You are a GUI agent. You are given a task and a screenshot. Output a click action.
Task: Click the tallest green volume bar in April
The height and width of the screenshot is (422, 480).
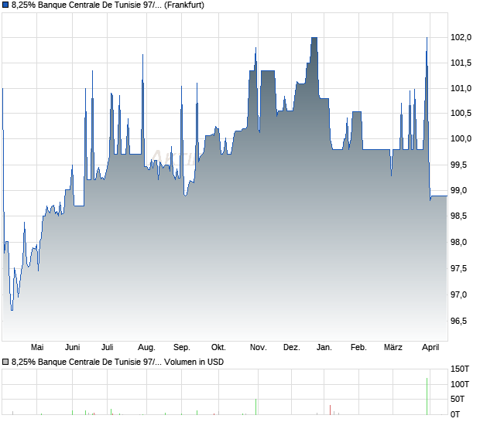pyautogui.click(x=427, y=396)
